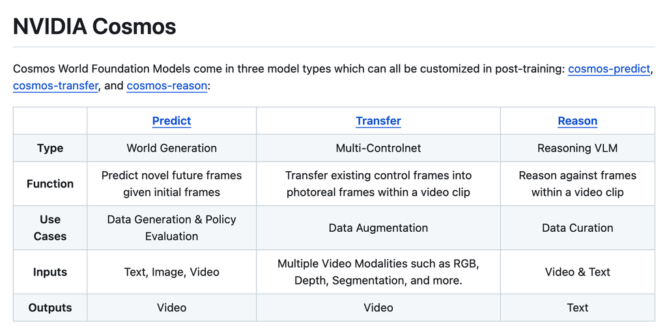Select the Function row label
This screenshot has width=667, height=336.
point(50,184)
